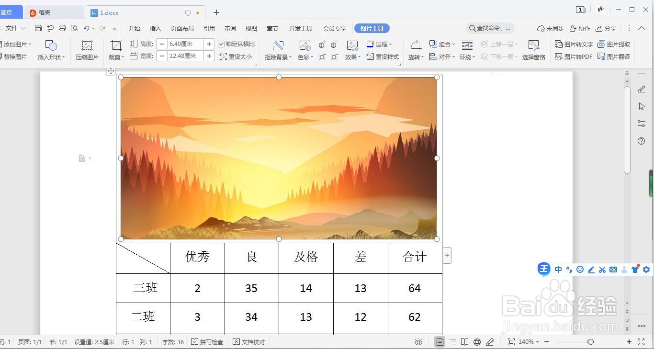Click the zoom in plus button
This screenshot has width=654, height=349.
click(x=629, y=342)
